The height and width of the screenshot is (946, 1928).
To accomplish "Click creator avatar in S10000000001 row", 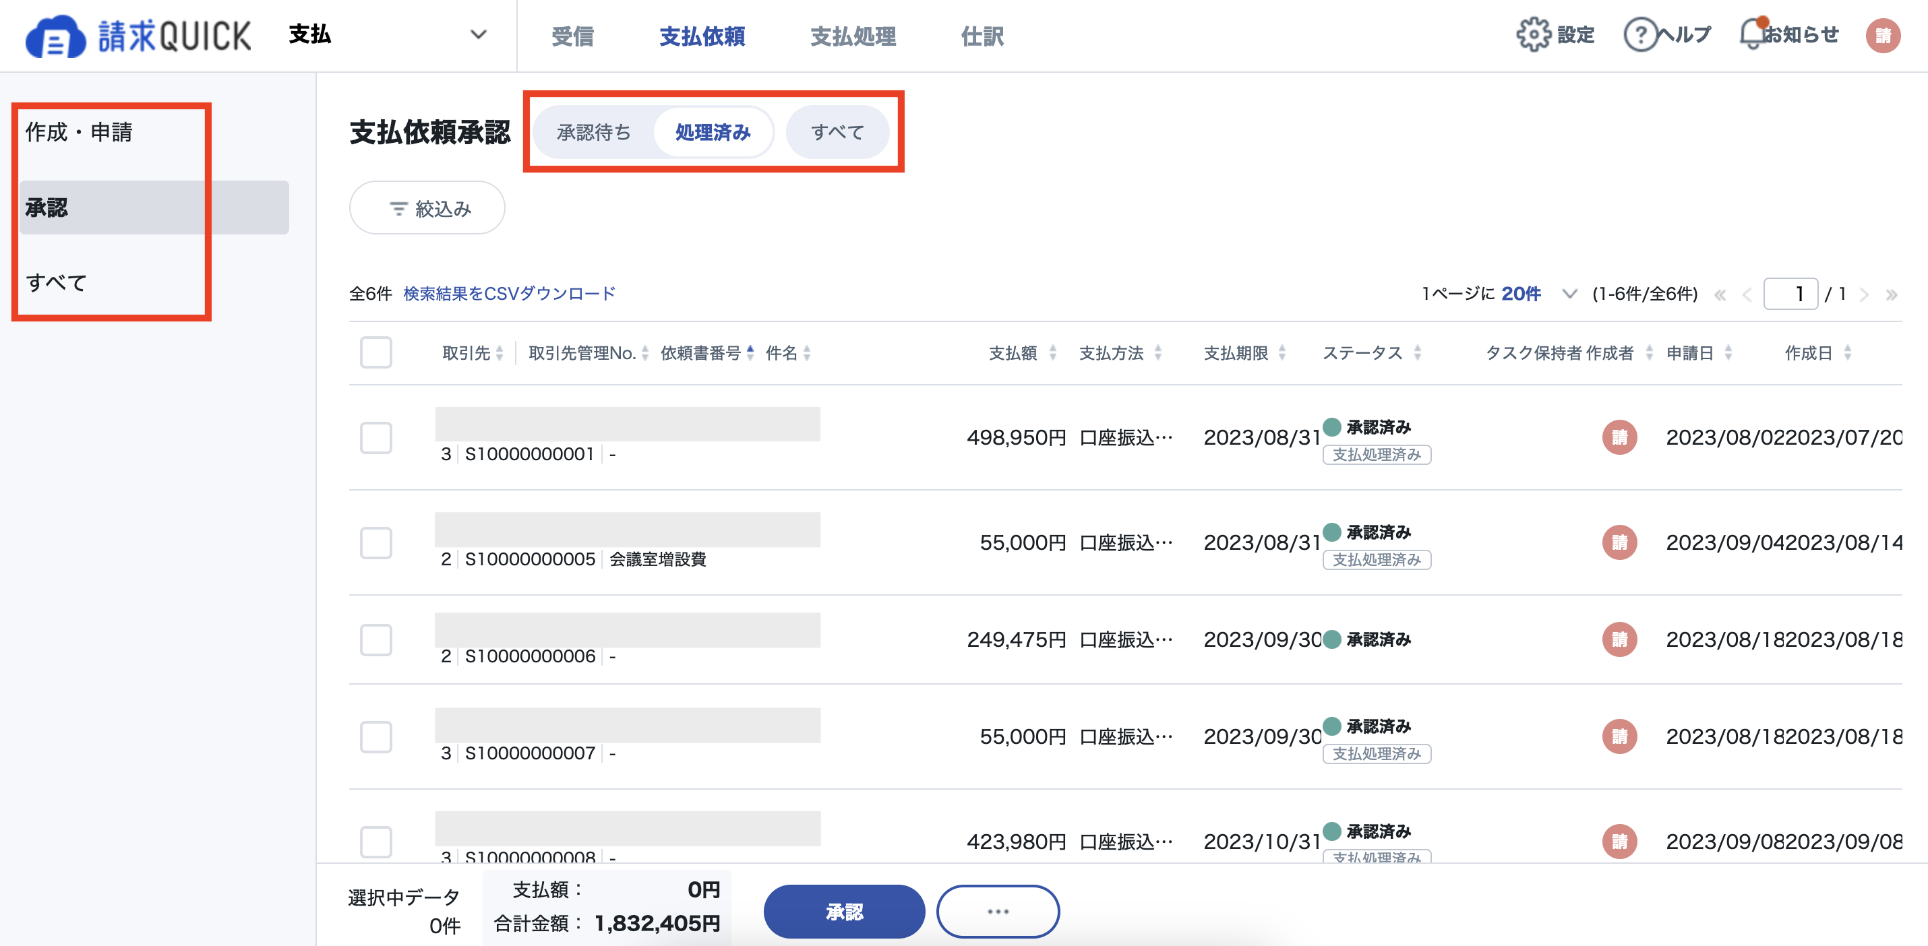I will pyautogui.click(x=1619, y=437).
